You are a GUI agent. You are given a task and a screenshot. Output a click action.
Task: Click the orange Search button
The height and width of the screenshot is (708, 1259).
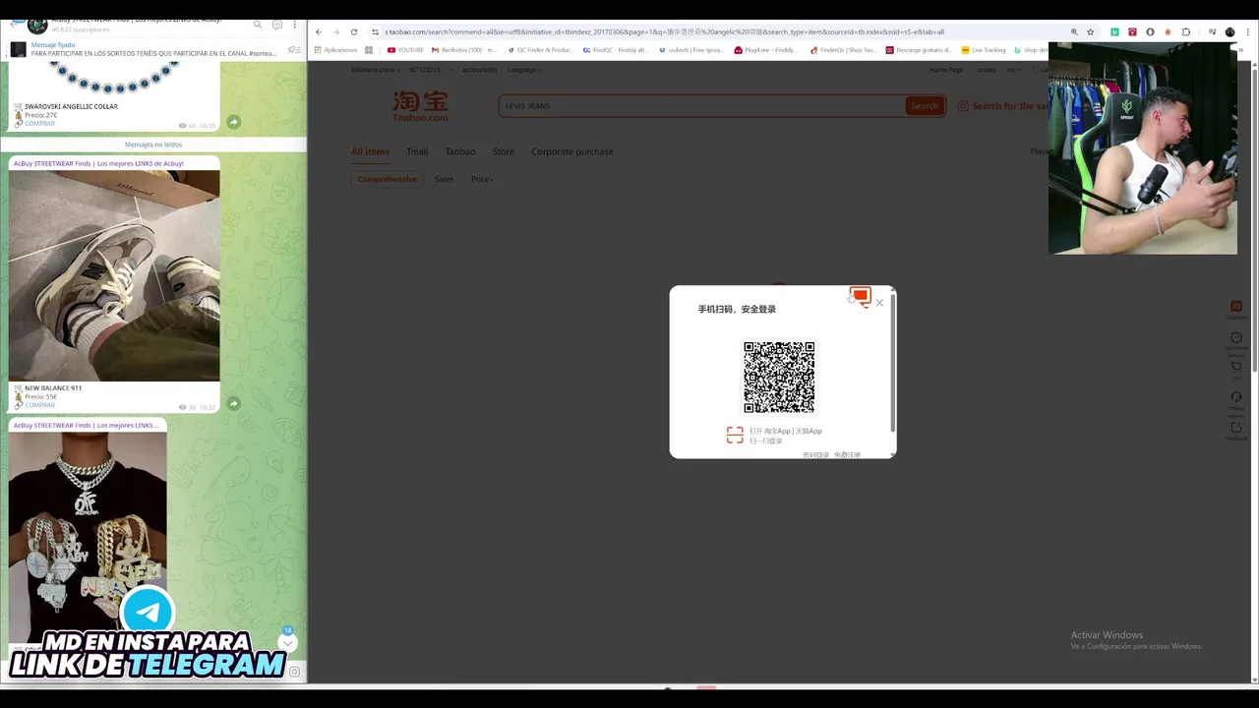click(x=925, y=105)
